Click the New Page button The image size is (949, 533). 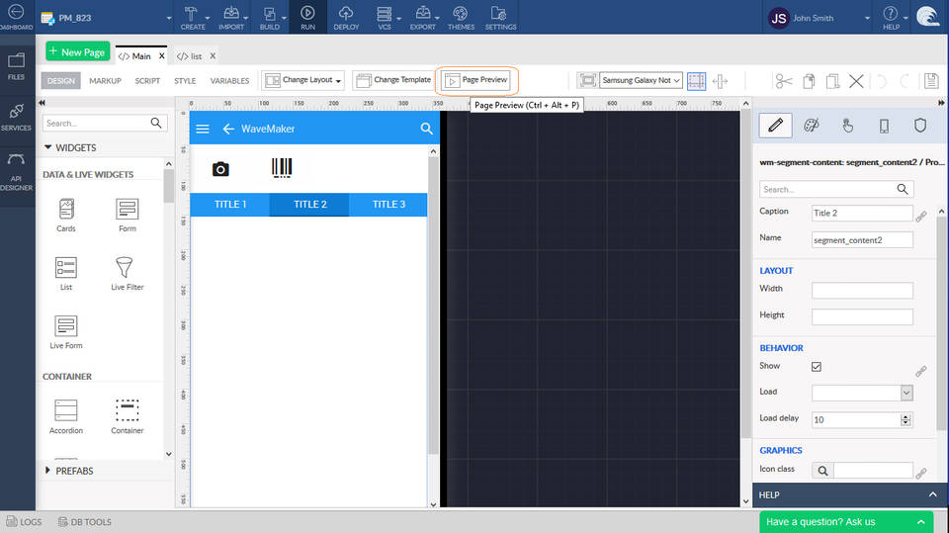76,52
